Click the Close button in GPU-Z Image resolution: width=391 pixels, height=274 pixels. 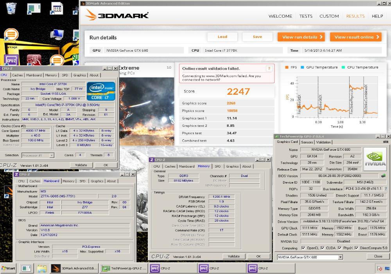pos(378,256)
